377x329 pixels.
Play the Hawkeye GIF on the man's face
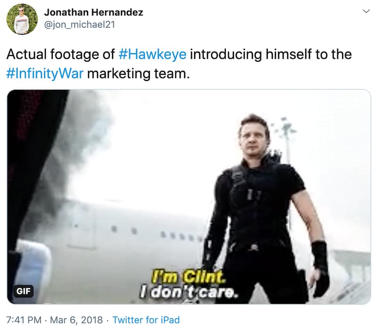pos(254,137)
